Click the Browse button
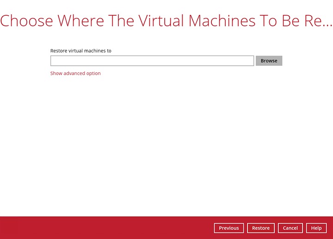 [269, 61]
